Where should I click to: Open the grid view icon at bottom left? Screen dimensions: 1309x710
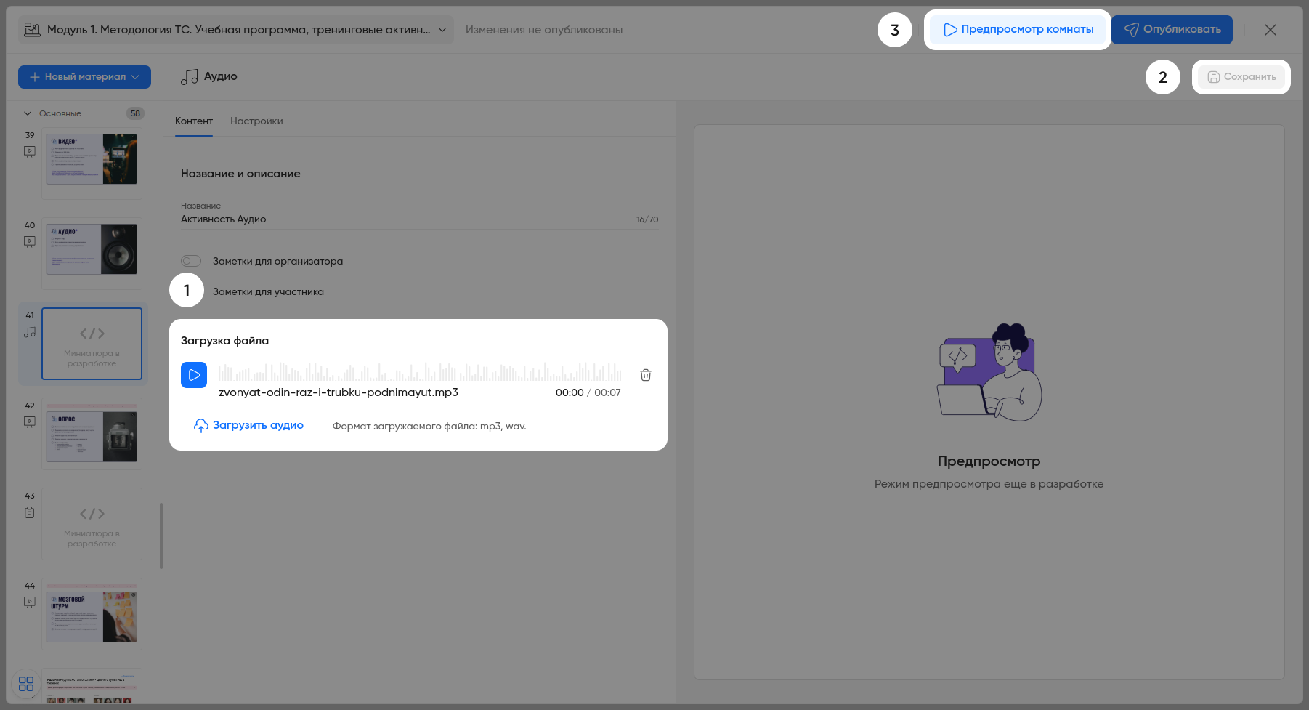26,684
